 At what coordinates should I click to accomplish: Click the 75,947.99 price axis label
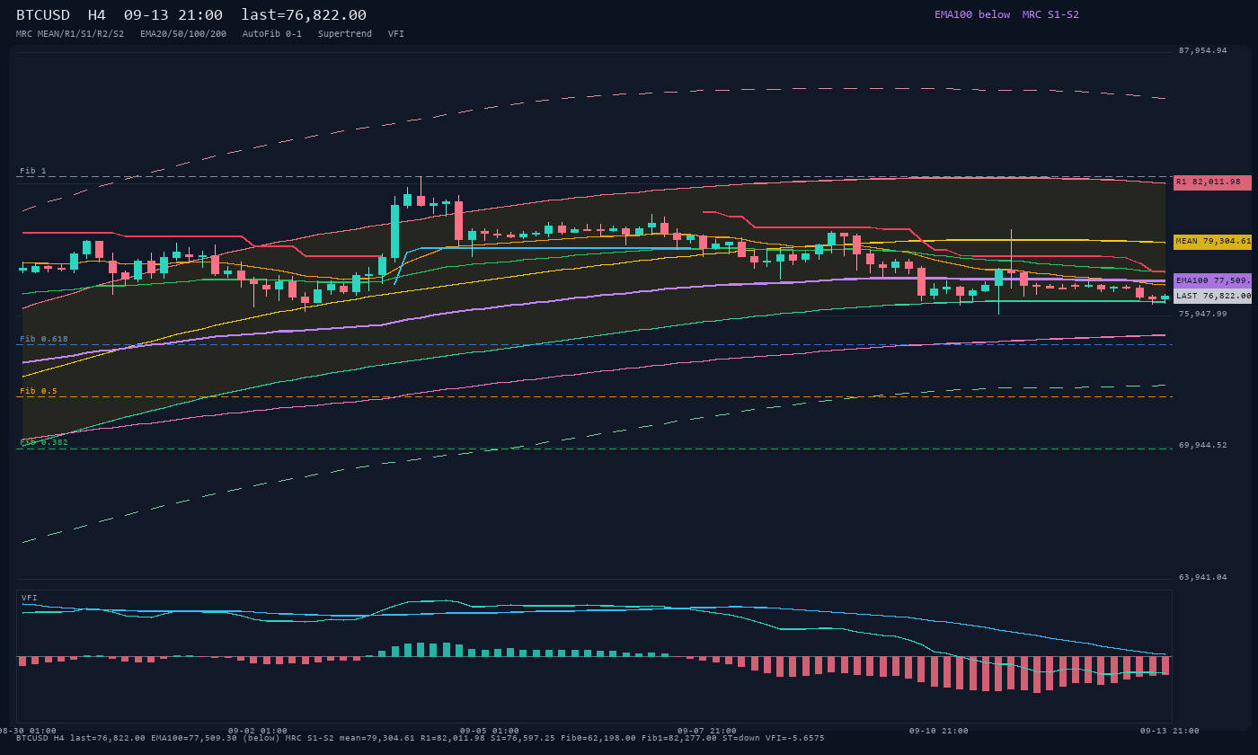pos(1202,315)
